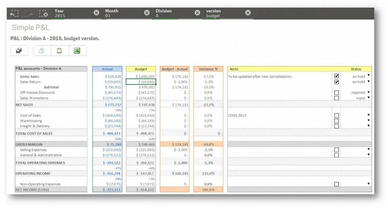Click the Simple P&L sheet title
Screen dimensions: 388x208
click(31, 28)
